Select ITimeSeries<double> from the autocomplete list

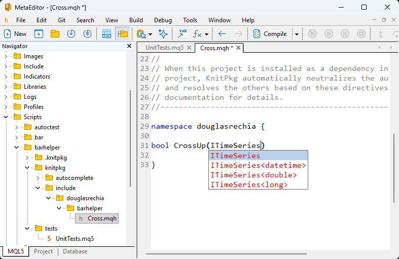tap(253, 175)
